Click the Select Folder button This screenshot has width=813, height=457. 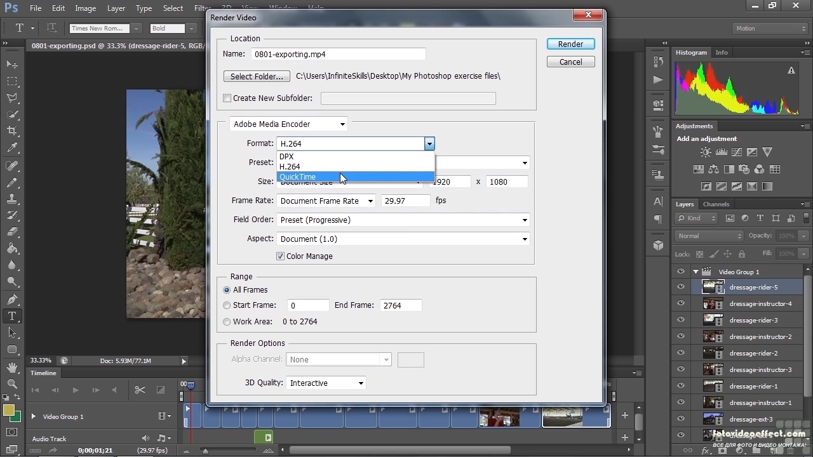257,76
